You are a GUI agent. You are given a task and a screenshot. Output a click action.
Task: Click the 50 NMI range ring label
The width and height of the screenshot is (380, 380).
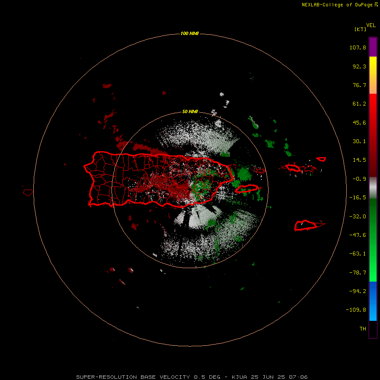click(190, 112)
